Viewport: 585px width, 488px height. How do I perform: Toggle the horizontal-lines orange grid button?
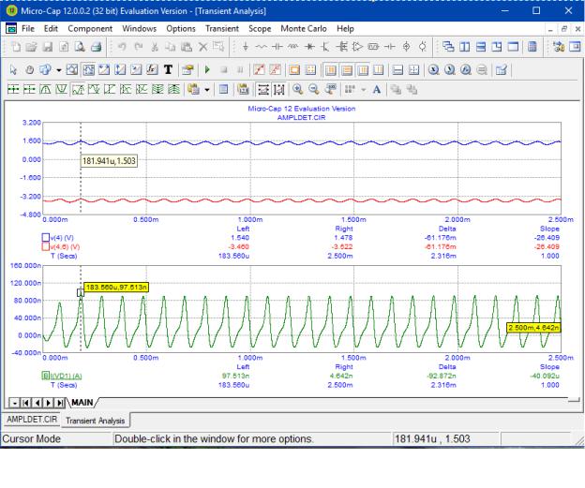click(347, 69)
